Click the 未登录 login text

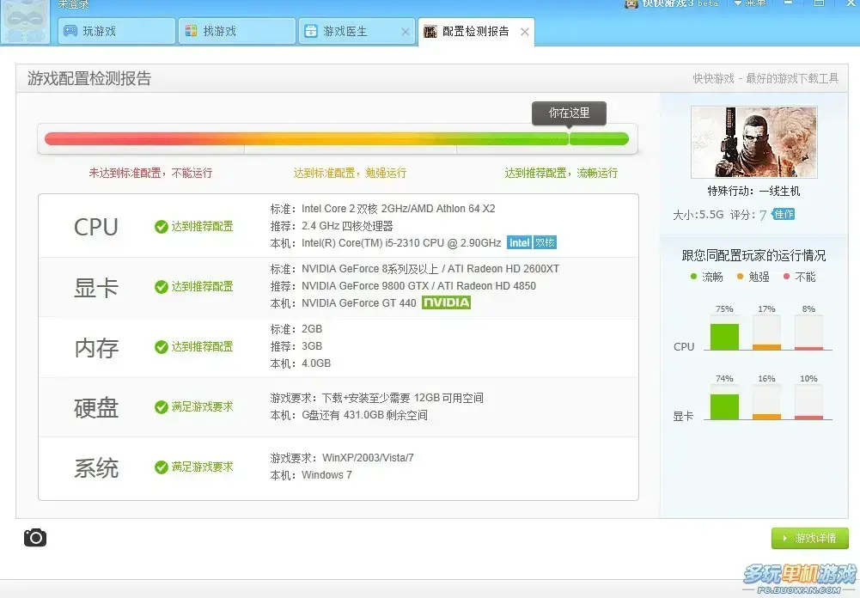coord(74,4)
